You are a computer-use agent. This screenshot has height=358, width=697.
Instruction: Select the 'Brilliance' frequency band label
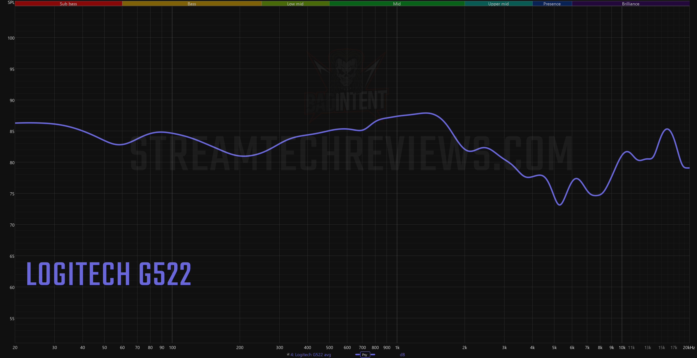[631, 4]
